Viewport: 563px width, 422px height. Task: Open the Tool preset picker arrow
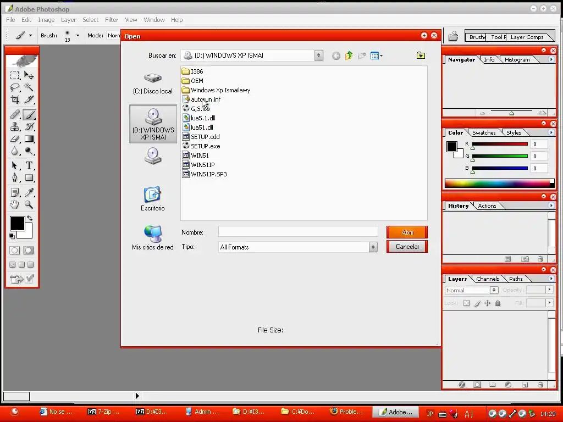pyautogui.click(x=31, y=36)
